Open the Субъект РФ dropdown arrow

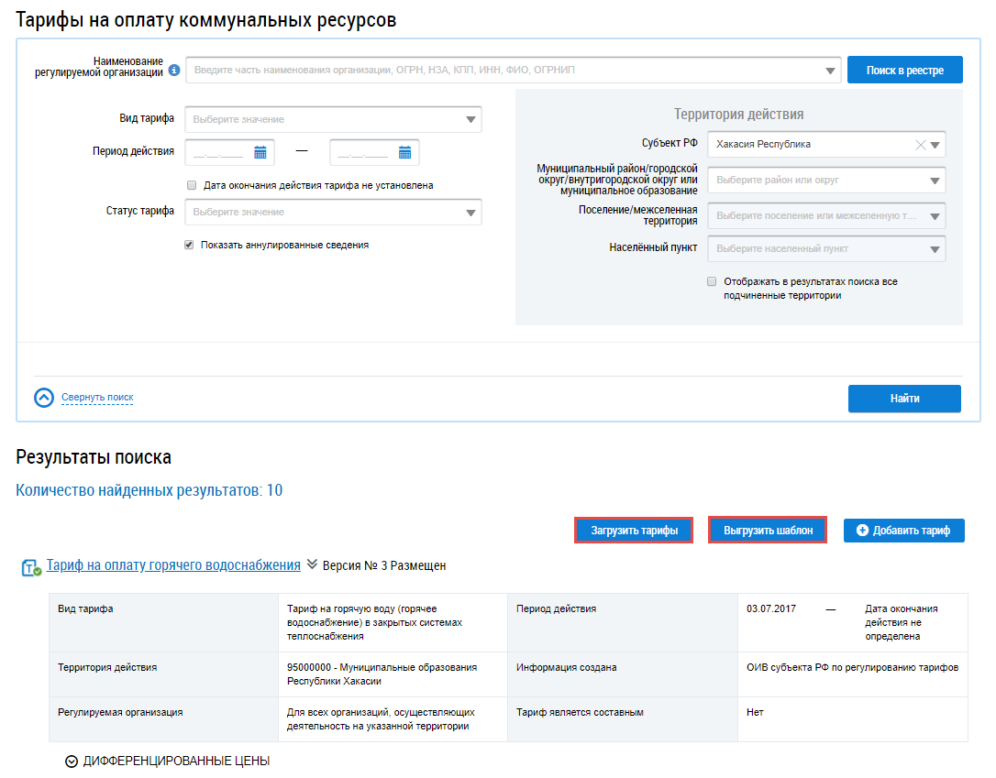935,145
